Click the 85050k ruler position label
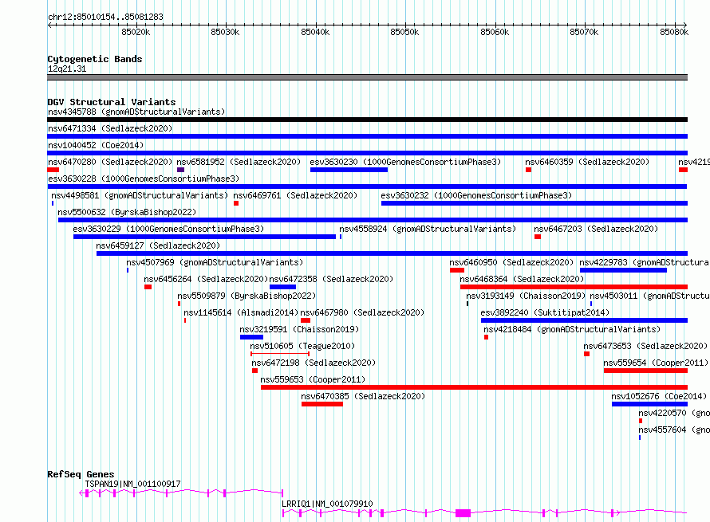The height and width of the screenshot is (522, 710). (x=404, y=32)
